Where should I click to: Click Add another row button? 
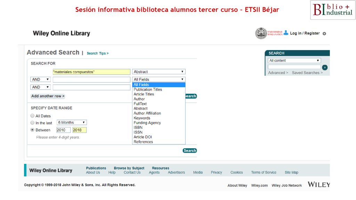click(x=48, y=96)
